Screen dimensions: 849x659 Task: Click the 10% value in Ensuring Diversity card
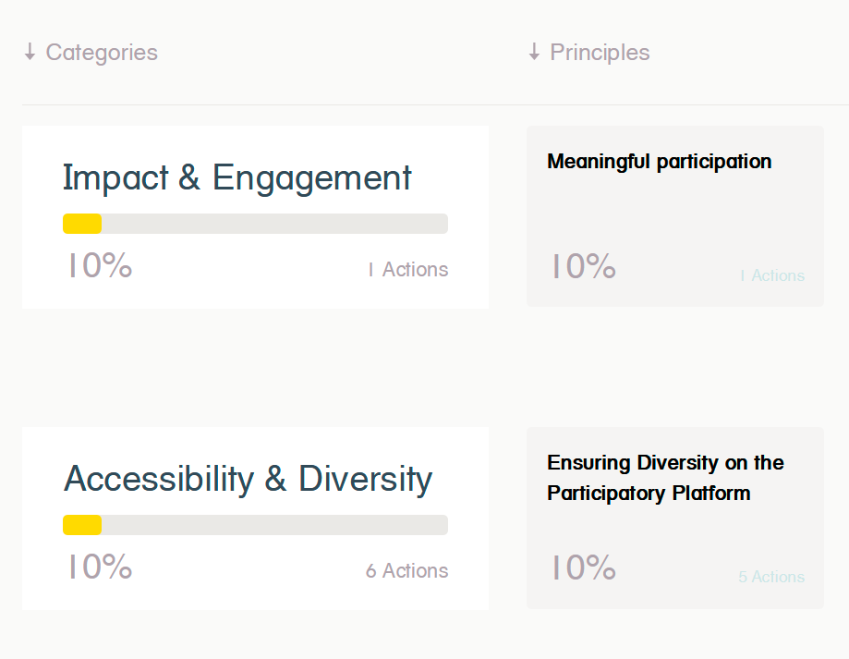pos(583,568)
